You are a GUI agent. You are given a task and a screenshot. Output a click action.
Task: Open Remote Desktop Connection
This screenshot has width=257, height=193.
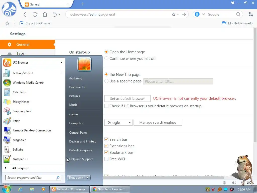(x=33, y=130)
